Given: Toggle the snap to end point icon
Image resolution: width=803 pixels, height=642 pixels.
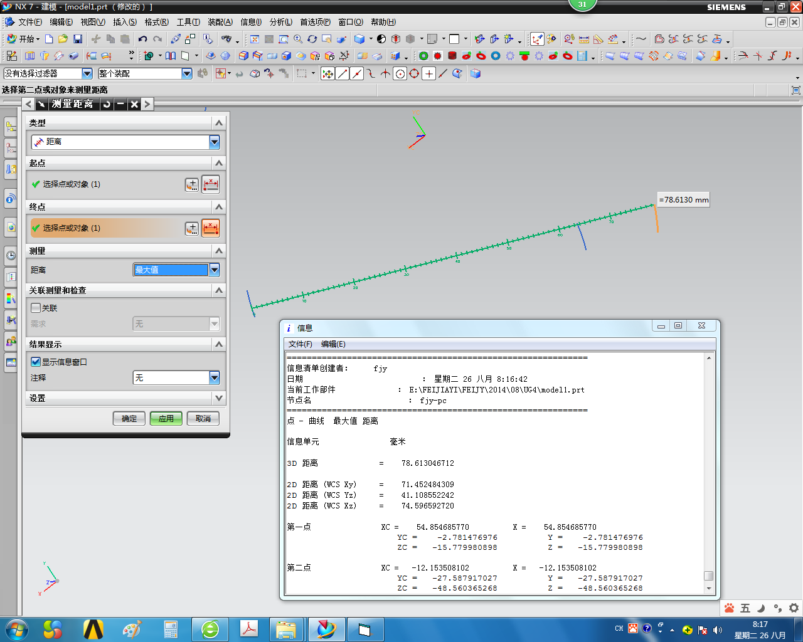Looking at the screenshot, I should tap(343, 73).
